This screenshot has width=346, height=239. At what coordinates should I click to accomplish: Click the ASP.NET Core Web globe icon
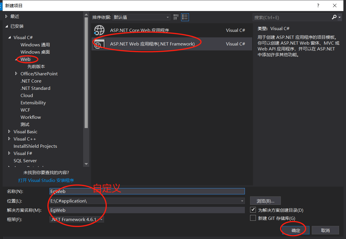tap(99, 30)
